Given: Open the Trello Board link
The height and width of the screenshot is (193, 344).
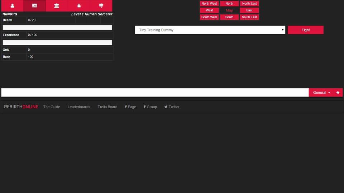Looking at the screenshot, I should pos(107,107).
